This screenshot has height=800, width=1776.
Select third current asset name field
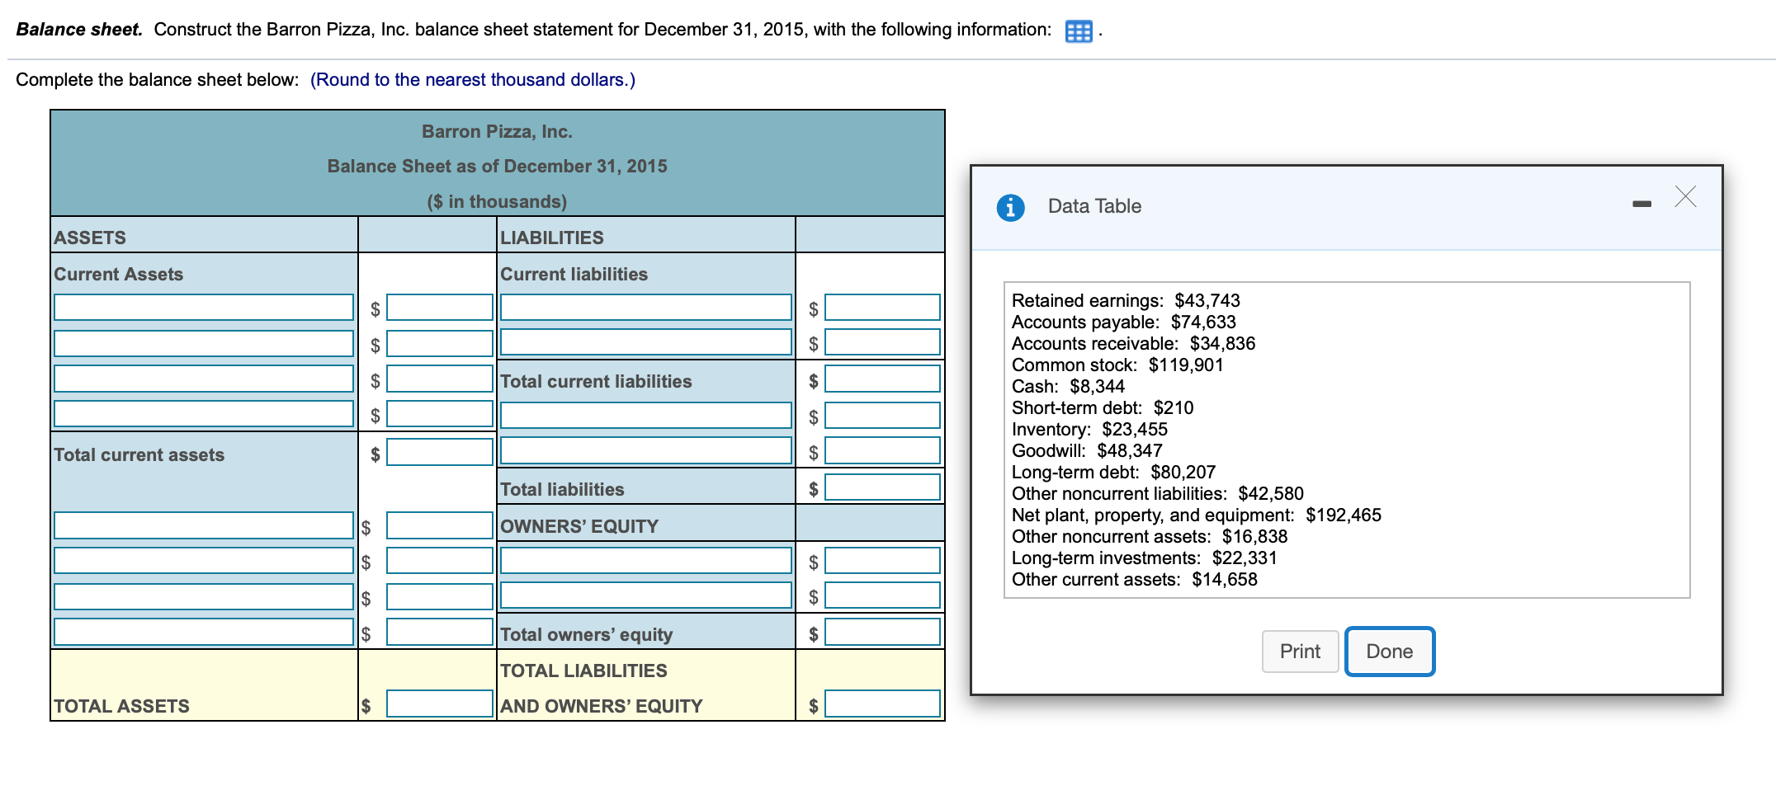tap(204, 379)
